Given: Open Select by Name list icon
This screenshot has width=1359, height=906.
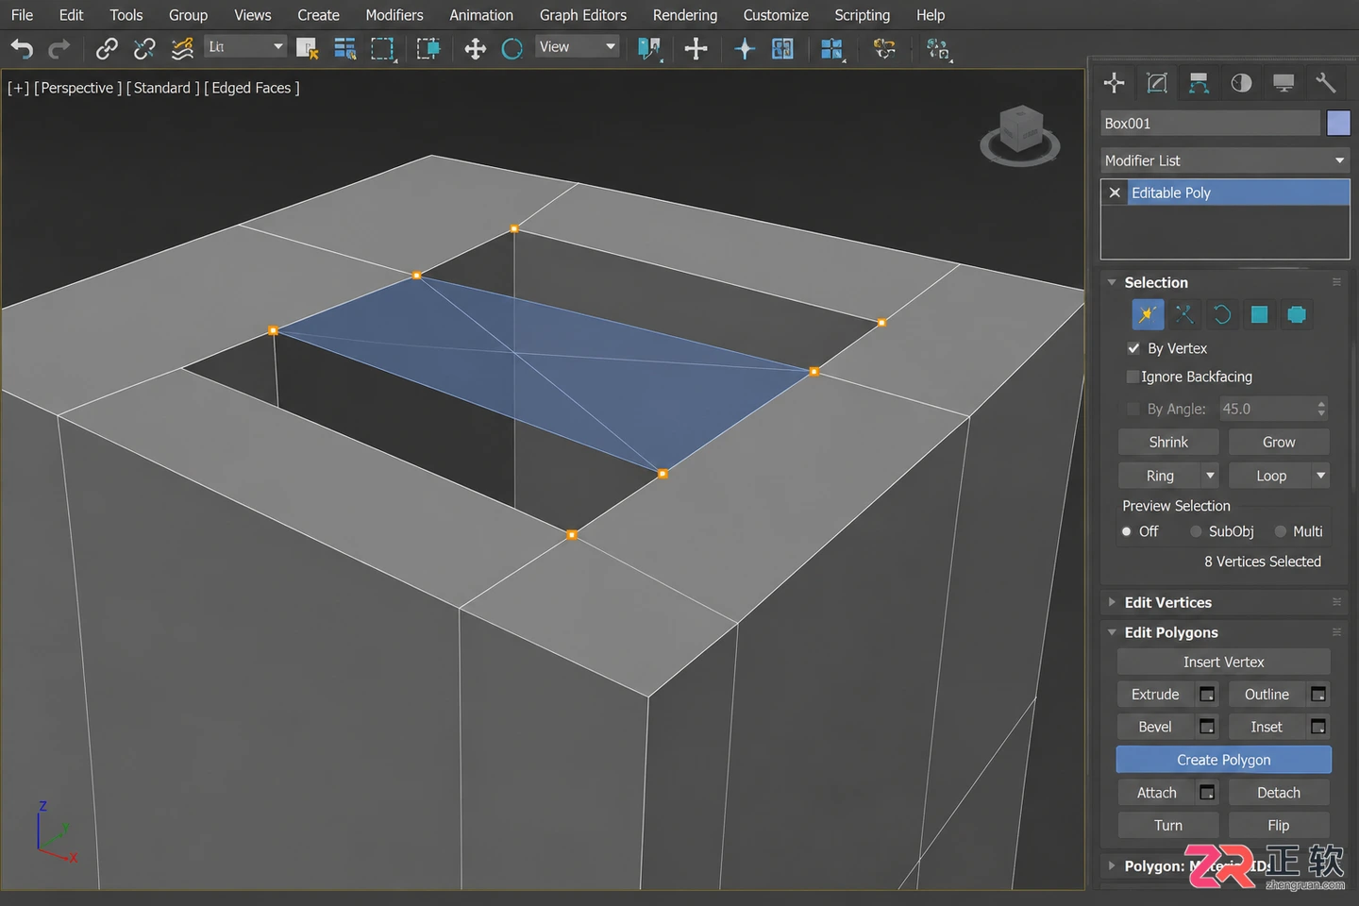Looking at the screenshot, I should [x=345, y=48].
